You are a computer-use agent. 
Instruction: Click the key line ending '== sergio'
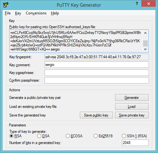tap(35, 49)
